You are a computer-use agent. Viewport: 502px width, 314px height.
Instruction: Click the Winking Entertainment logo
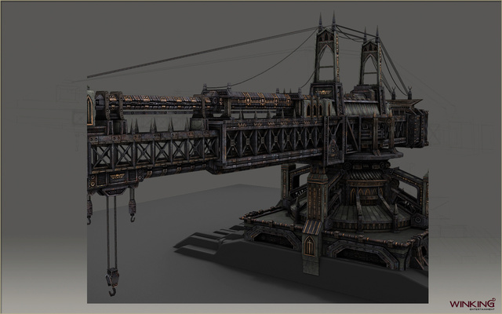[470, 304]
